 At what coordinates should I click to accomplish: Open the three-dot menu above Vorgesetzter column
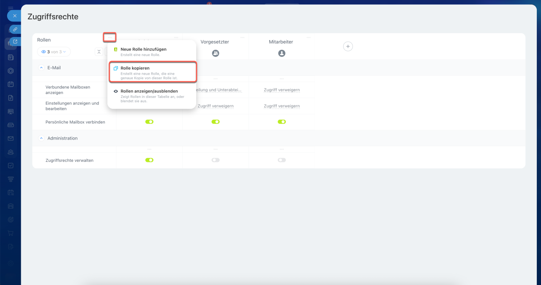click(x=242, y=38)
